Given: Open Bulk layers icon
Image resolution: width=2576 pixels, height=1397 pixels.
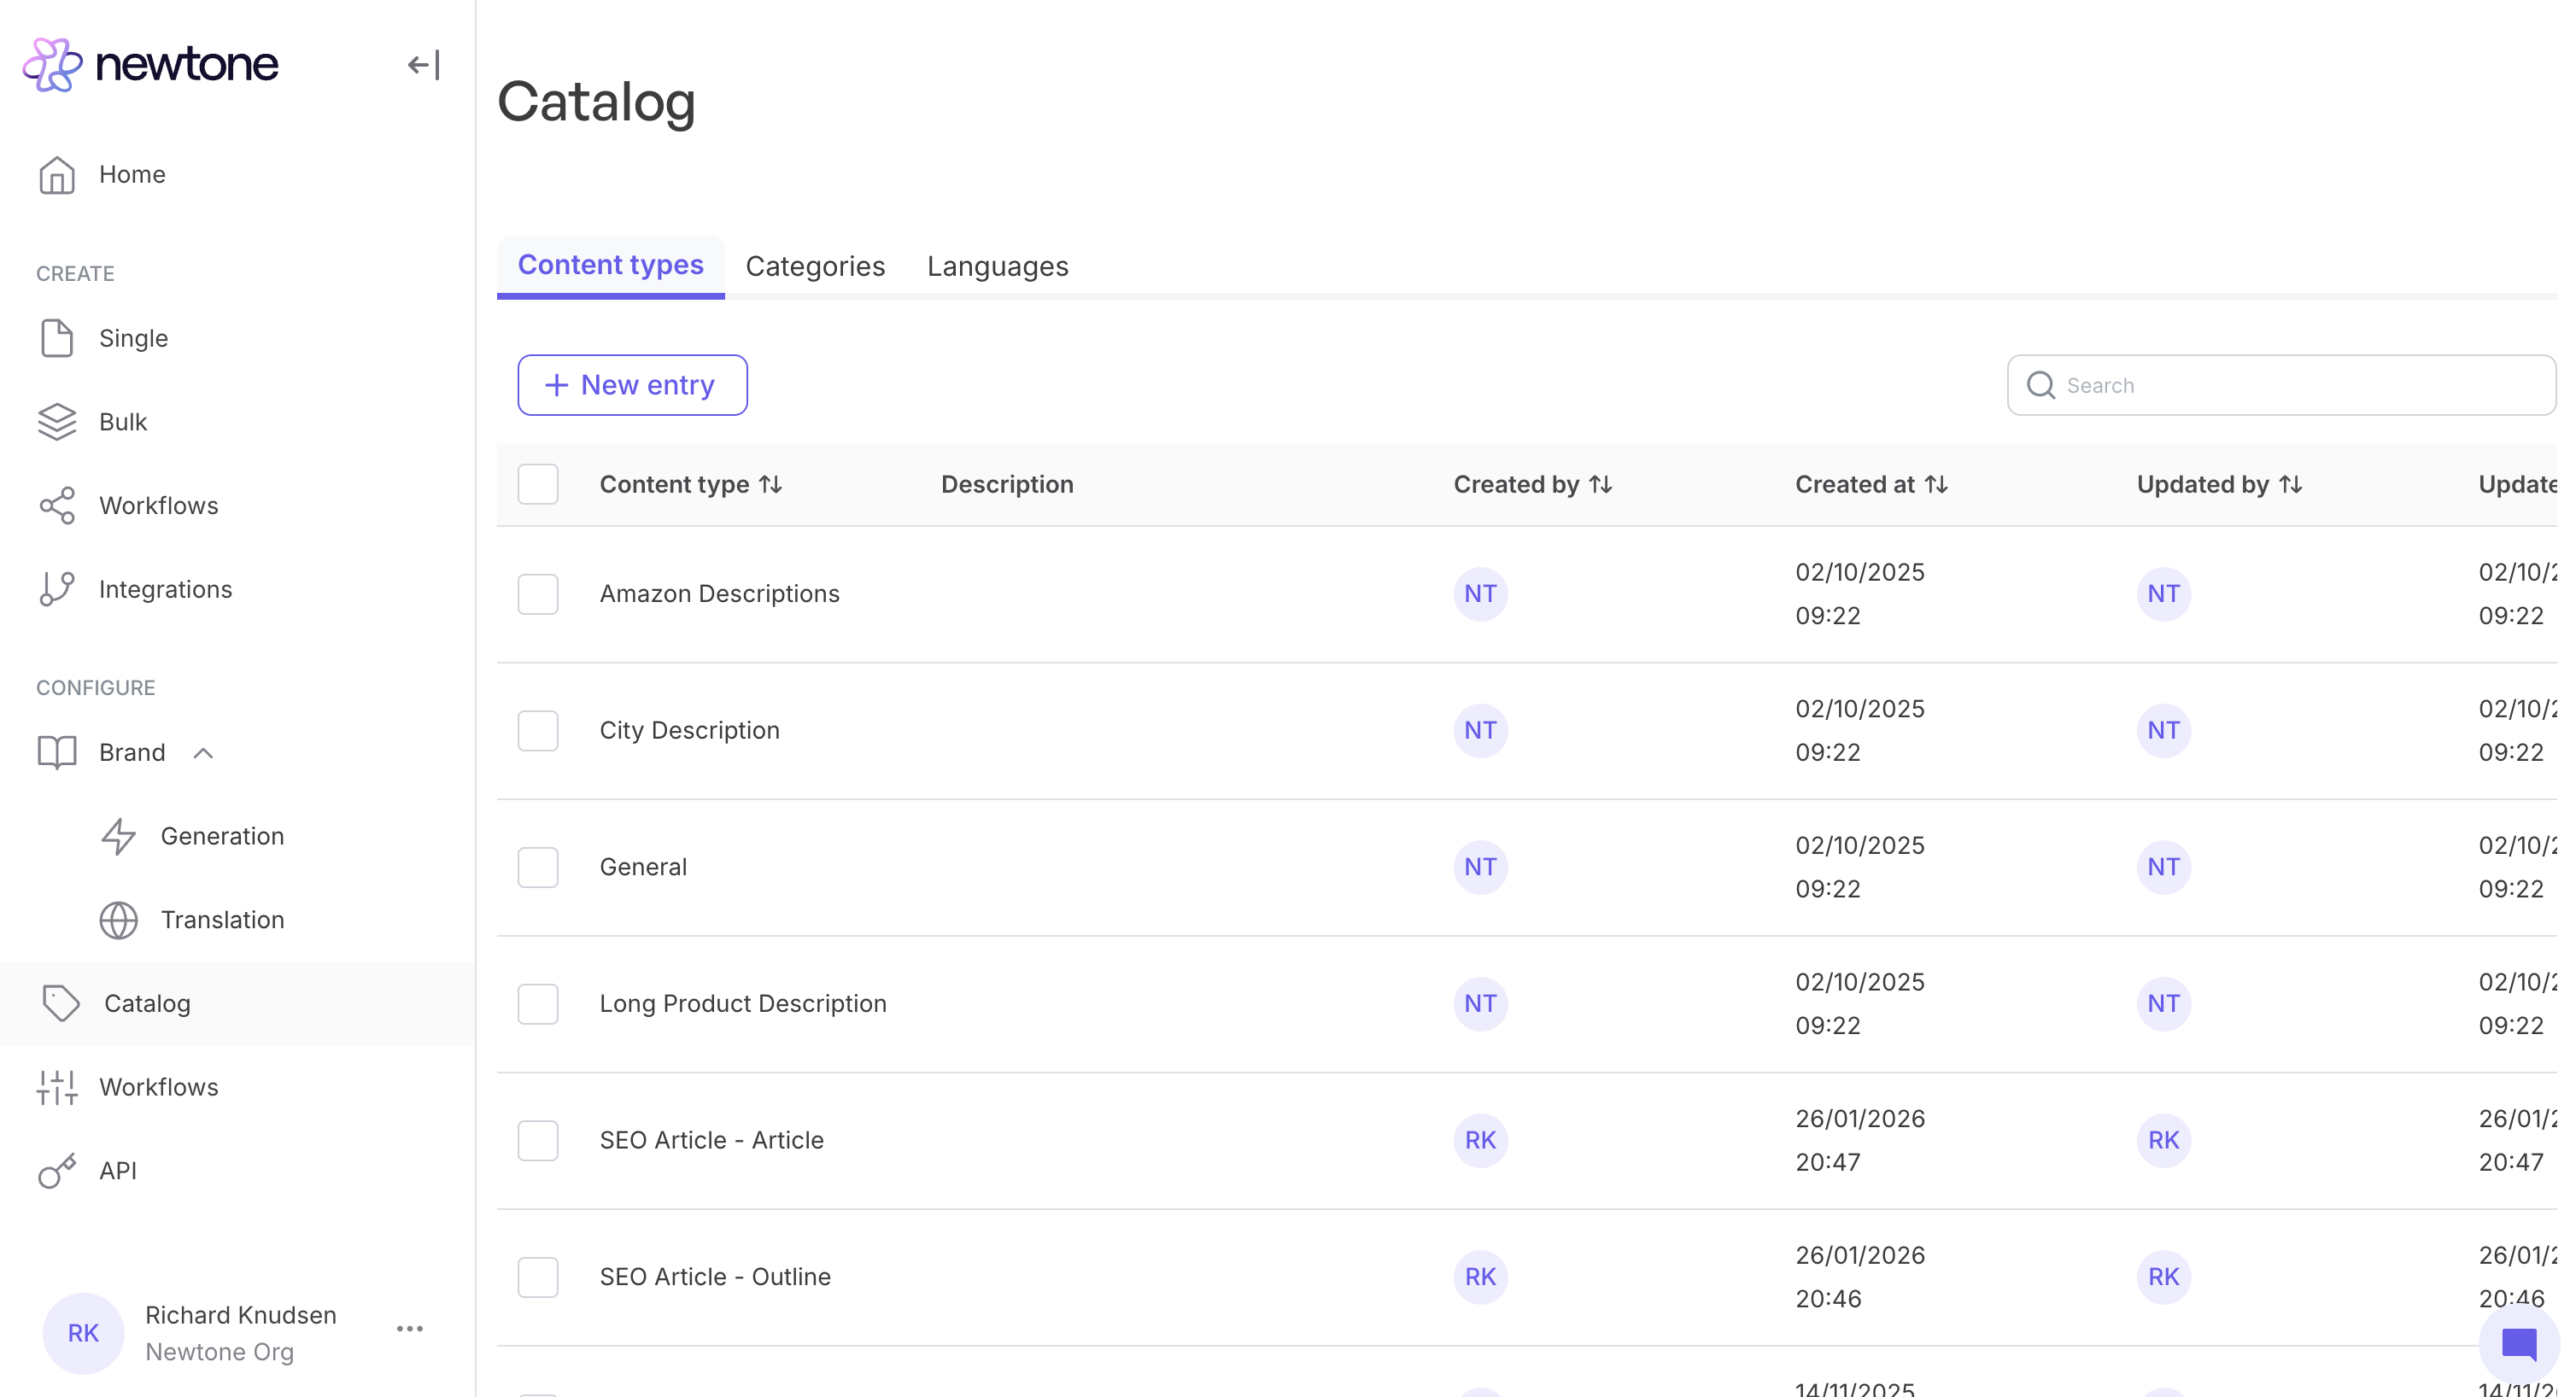Looking at the screenshot, I should point(57,422).
